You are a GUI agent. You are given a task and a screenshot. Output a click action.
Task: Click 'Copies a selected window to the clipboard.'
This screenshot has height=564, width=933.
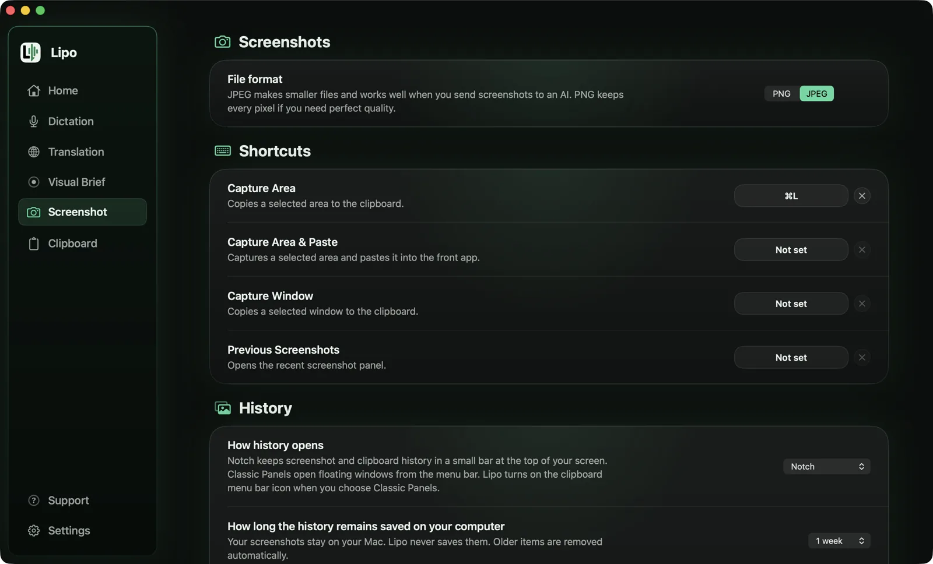tap(322, 312)
